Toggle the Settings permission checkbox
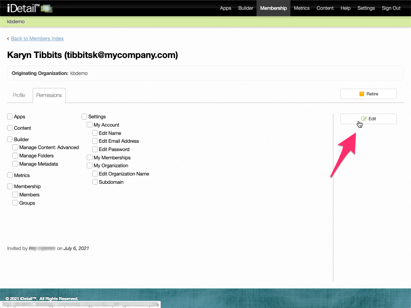 84,116
